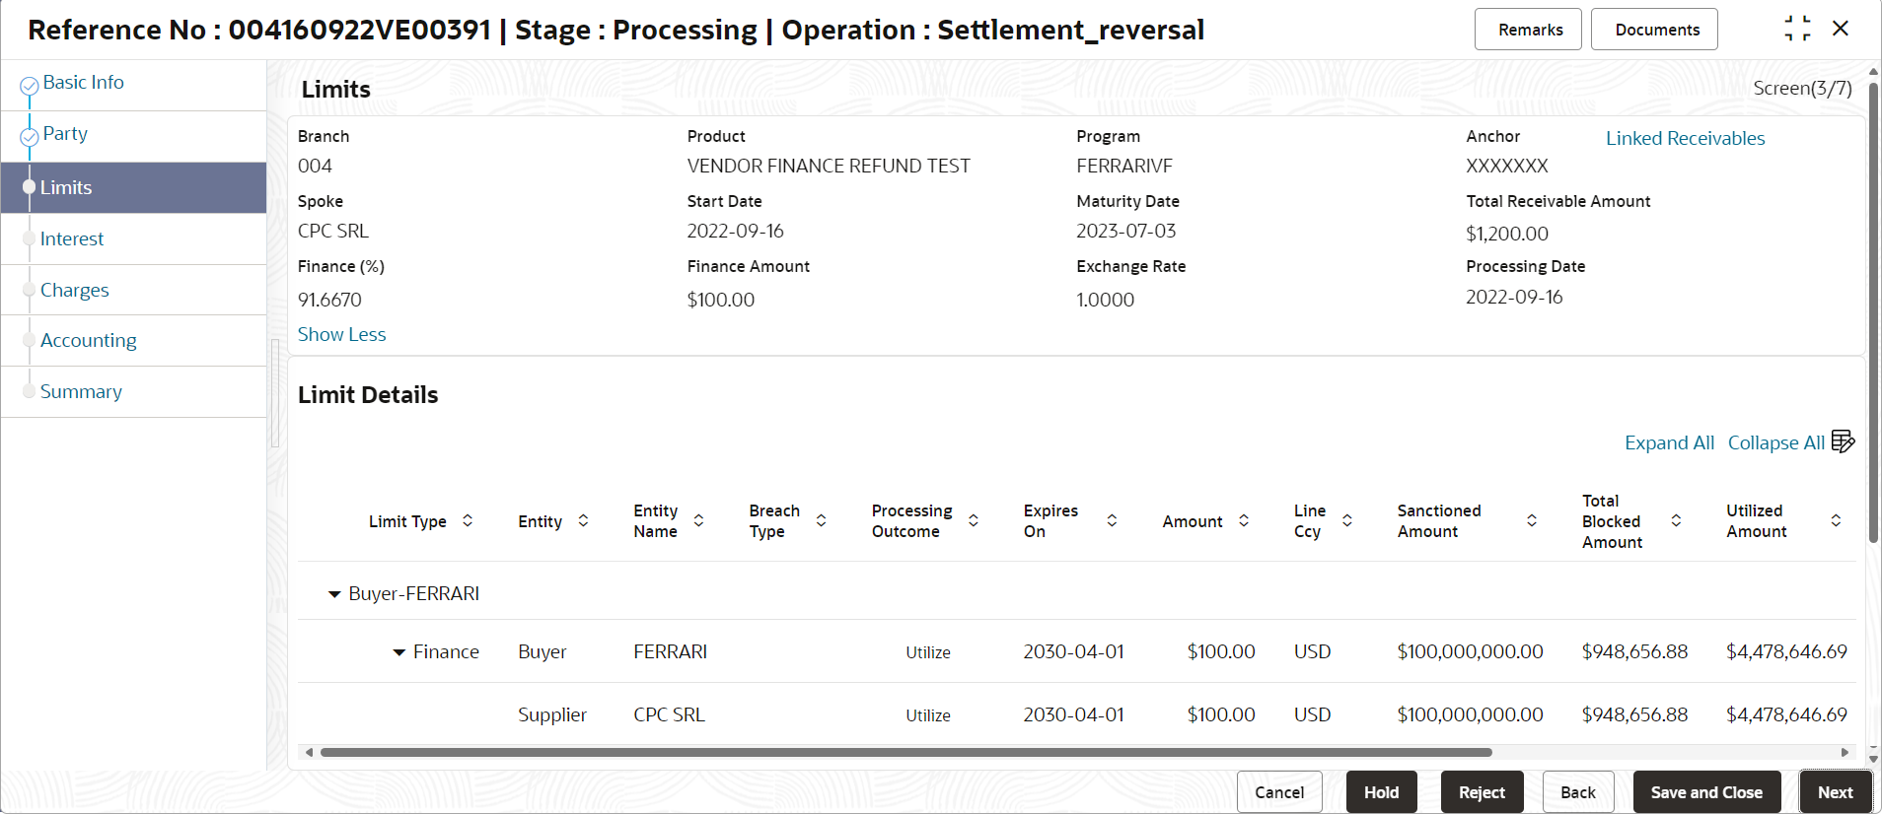Sort by Expires On column
This screenshot has height=814, width=1882.
pos(1112,521)
